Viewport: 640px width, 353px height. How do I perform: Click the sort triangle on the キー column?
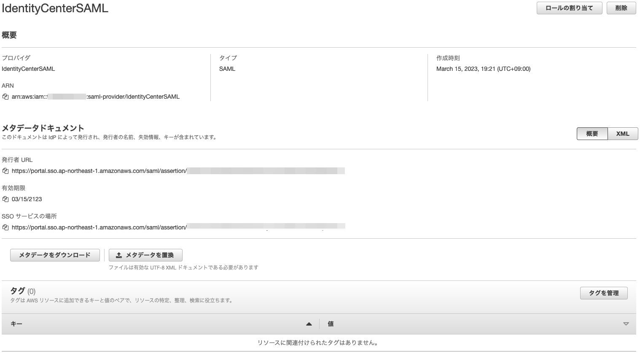pos(309,323)
